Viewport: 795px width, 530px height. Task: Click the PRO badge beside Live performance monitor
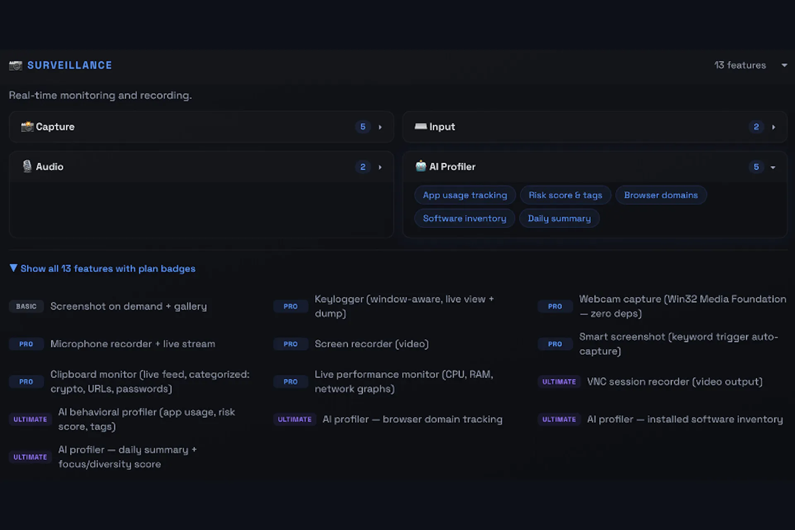click(x=291, y=382)
